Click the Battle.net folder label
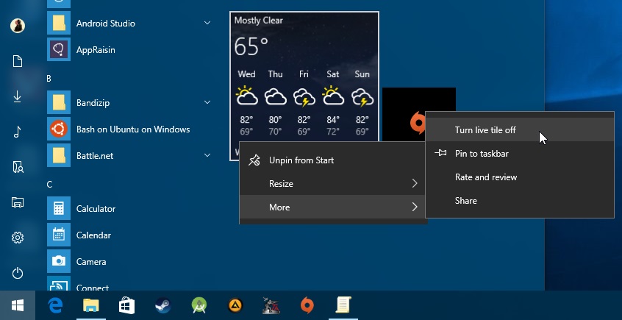The width and height of the screenshot is (622, 320). pos(95,156)
